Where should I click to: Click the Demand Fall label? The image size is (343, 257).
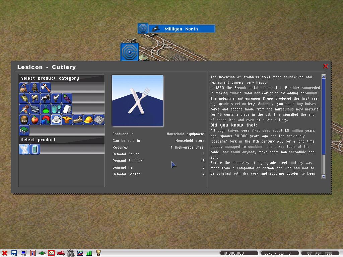pyautogui.click(x=123, y=167)
